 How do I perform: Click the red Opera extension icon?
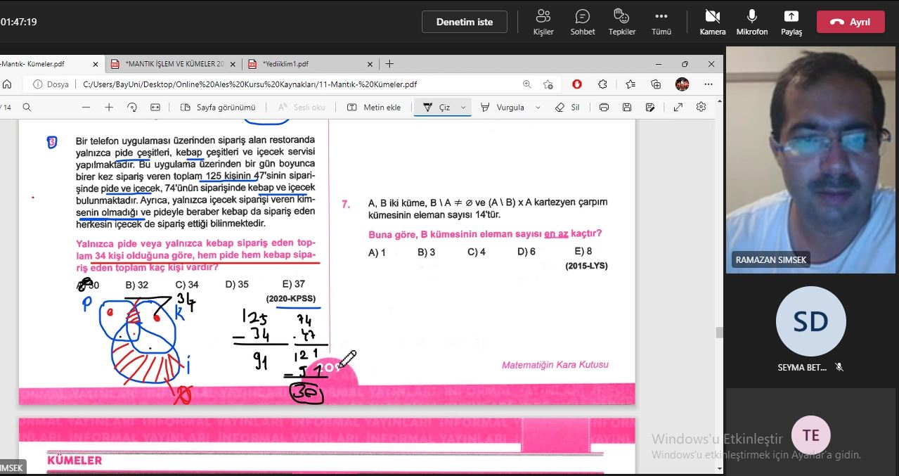pyautogui.click(x=577, y=84)
